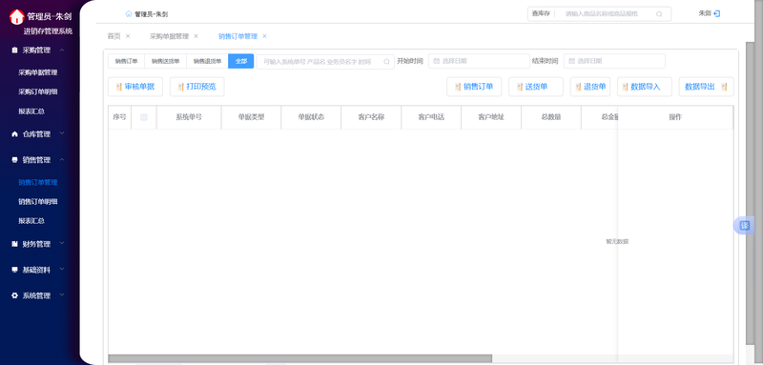Filter by 销售退货单 segment
Screen dimensions: 763x365
click(207, 61)
